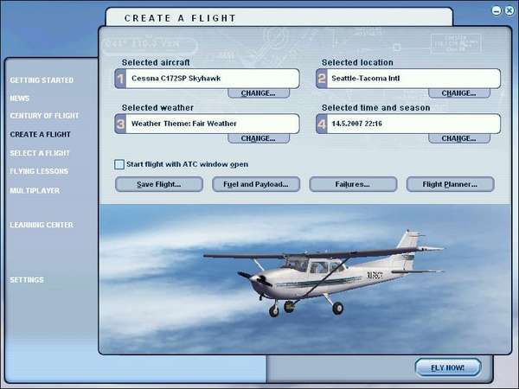Close the Flight Simulator window

coord(509,10)
